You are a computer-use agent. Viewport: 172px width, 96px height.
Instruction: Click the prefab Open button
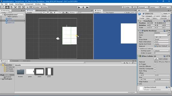[x=148, y=18]
